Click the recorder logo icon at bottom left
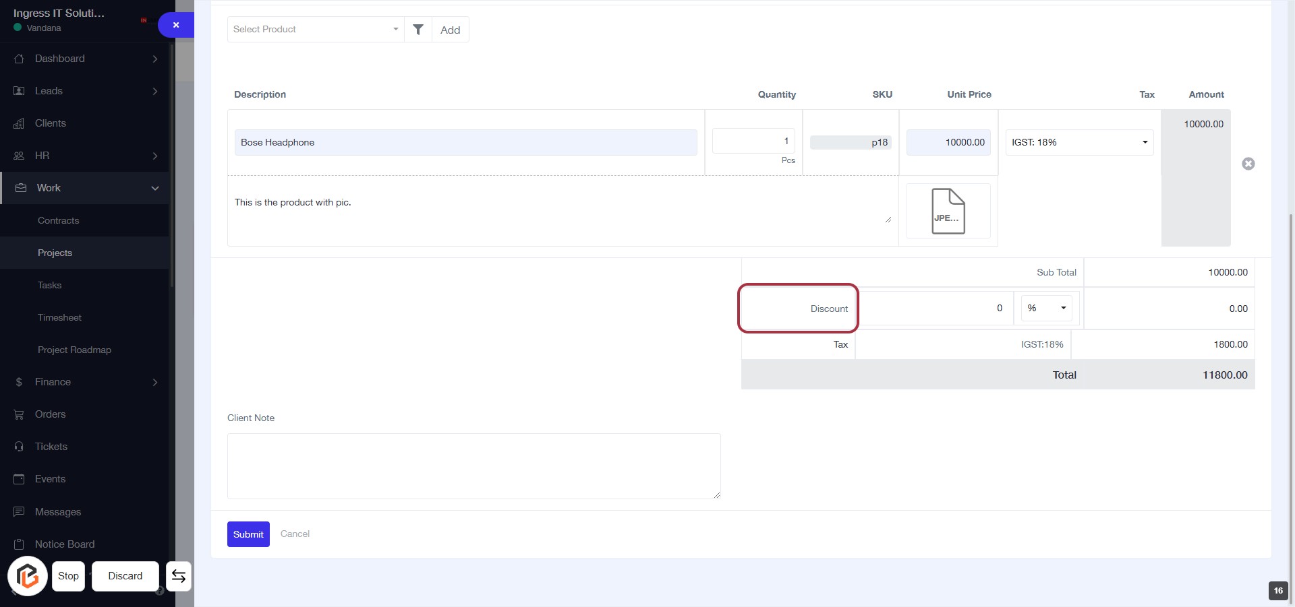The image size is (1295, 607). (28, 576)
